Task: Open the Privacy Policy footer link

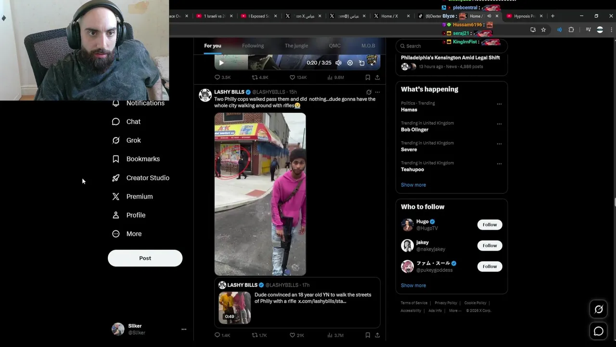Action: pyautogui.click(x=446, y=303)
